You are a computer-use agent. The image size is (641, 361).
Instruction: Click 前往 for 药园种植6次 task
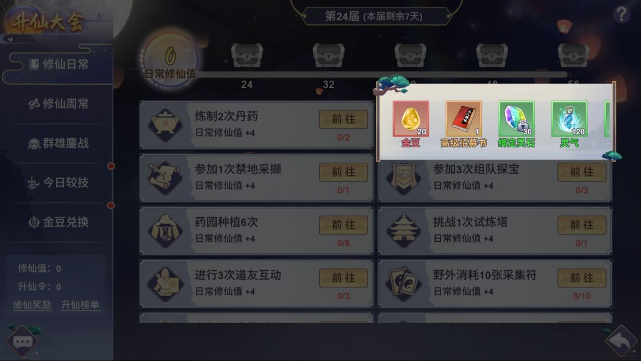[344, 225]
